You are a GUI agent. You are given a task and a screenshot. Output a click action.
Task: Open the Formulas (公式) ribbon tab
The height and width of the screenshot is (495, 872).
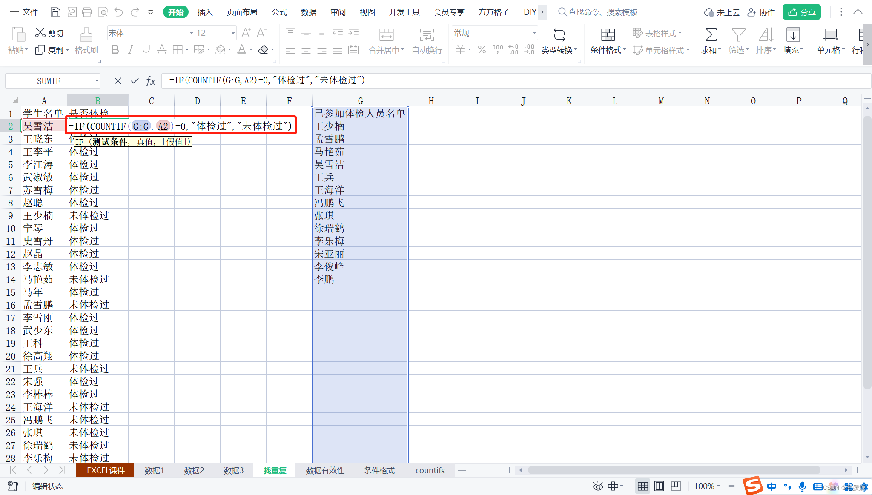click(x=279, y=12)
